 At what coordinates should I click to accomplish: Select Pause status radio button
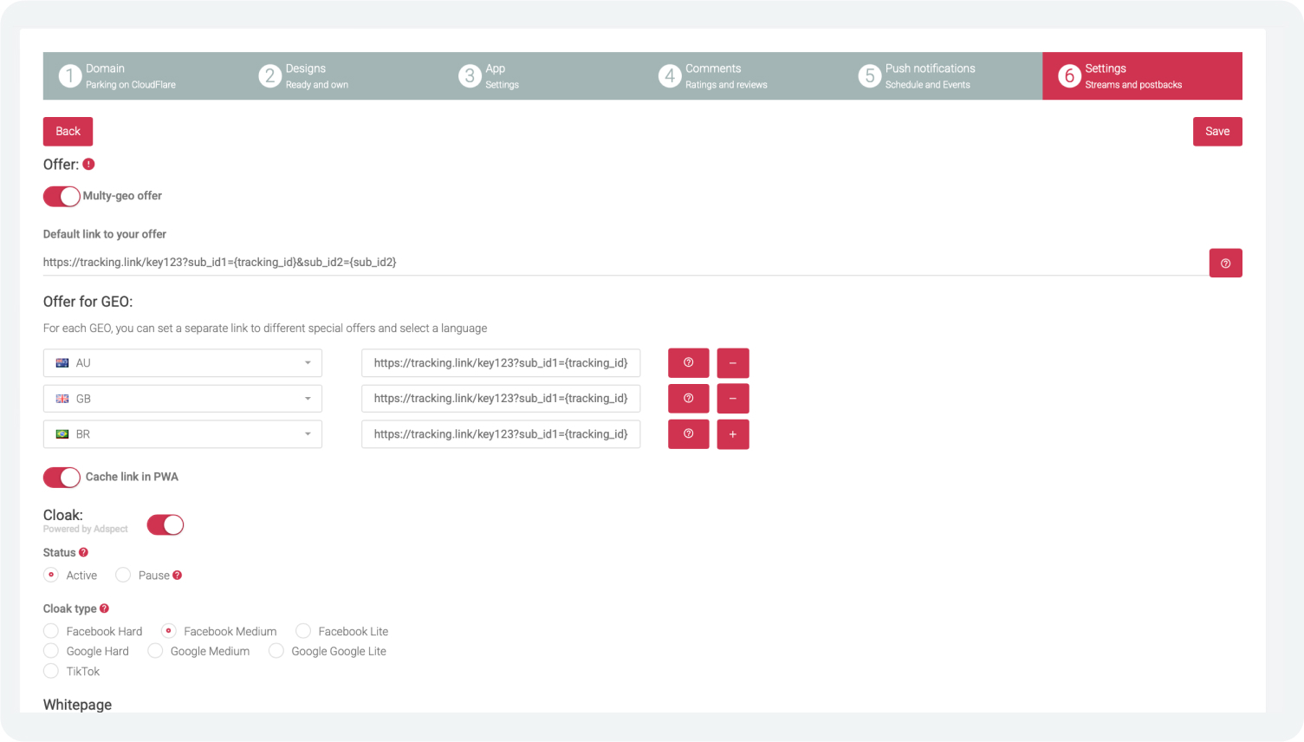[x=123, y=576]
